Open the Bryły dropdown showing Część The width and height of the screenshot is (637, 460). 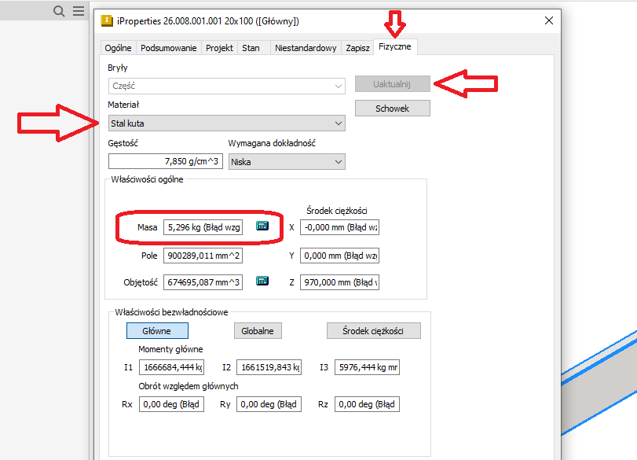coord(226,86)
